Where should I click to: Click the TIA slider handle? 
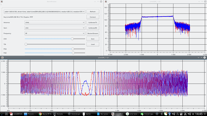coord(26,44)
